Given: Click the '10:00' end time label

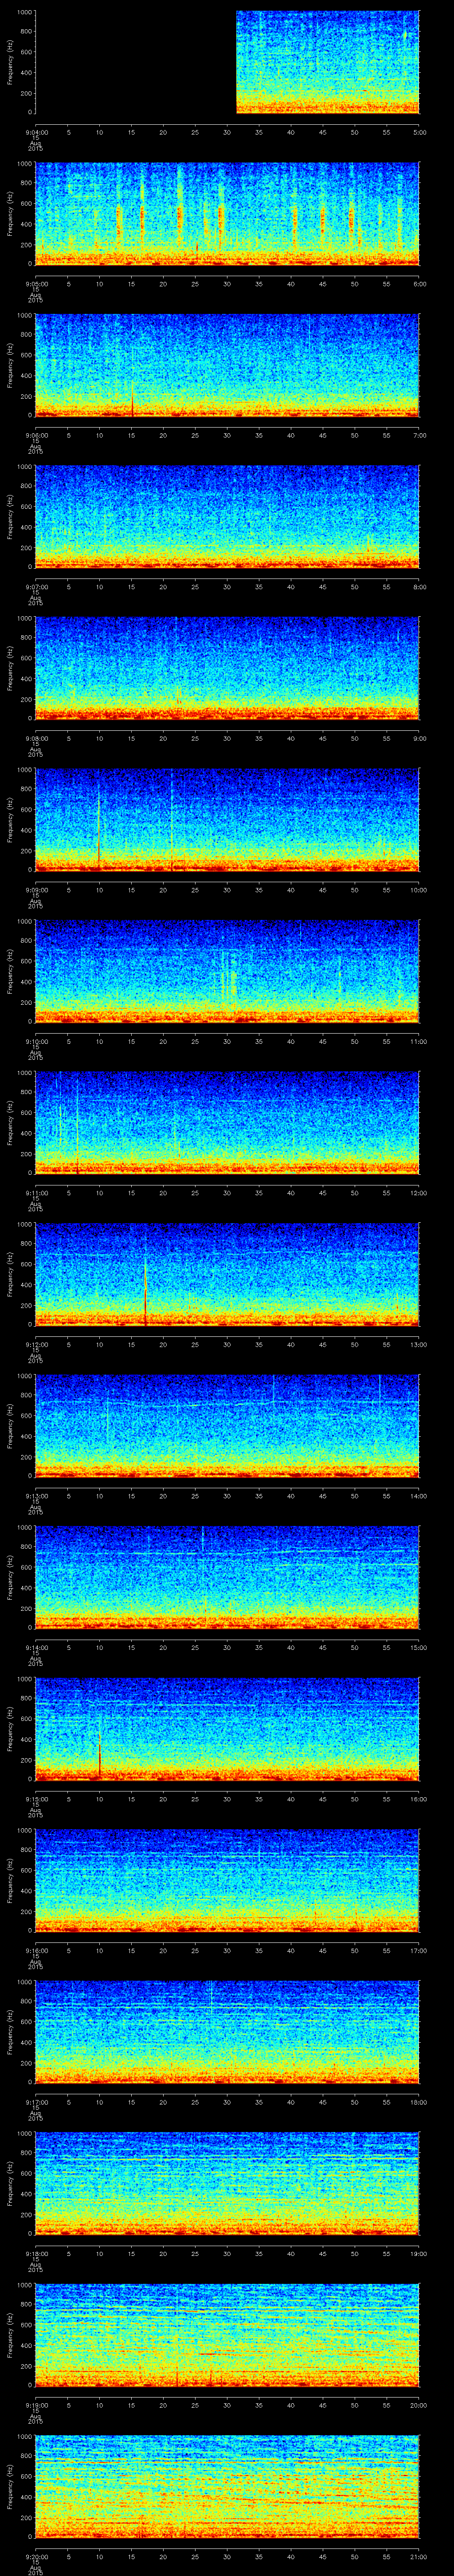Looking at the screenshot, I should 419,890.
